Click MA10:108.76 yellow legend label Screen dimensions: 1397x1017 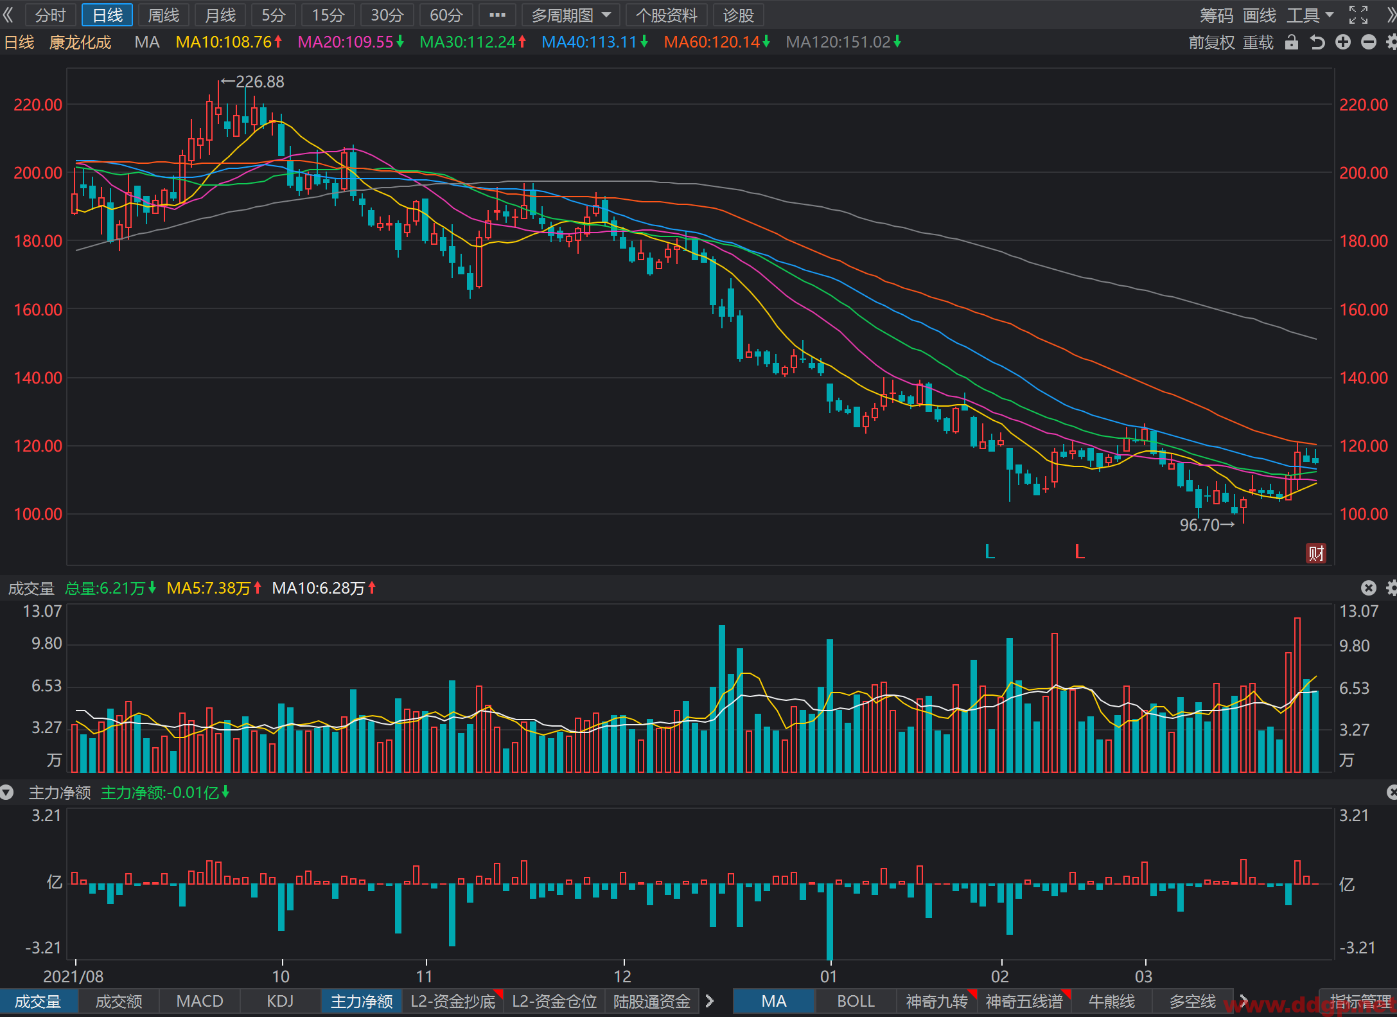[x=229, y=42]
